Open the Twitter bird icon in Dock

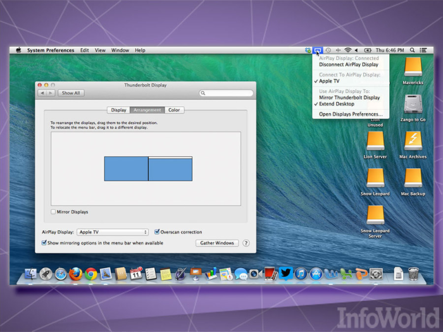285,273
